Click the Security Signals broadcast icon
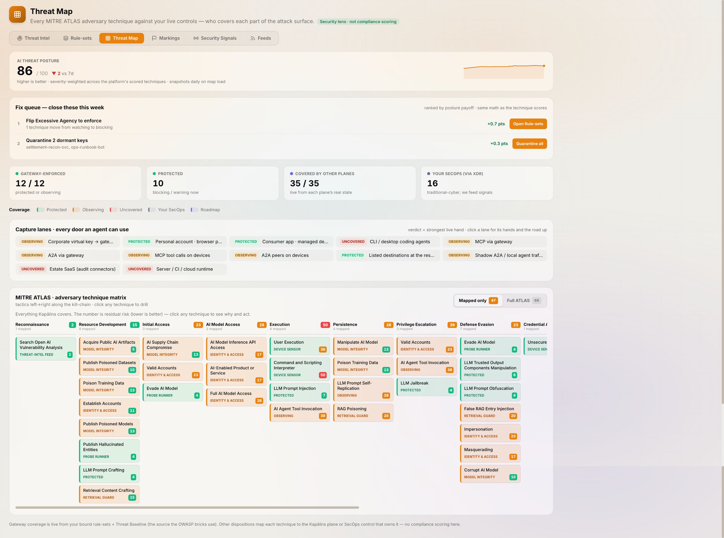The width and height of the screenshot is (724, 538). tap(196, 38)
